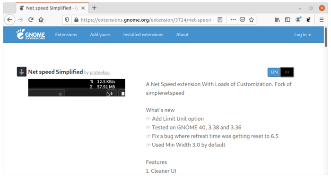Click the '1. Cleaner UI' text

pyautogui.click(x=161, y=171)
